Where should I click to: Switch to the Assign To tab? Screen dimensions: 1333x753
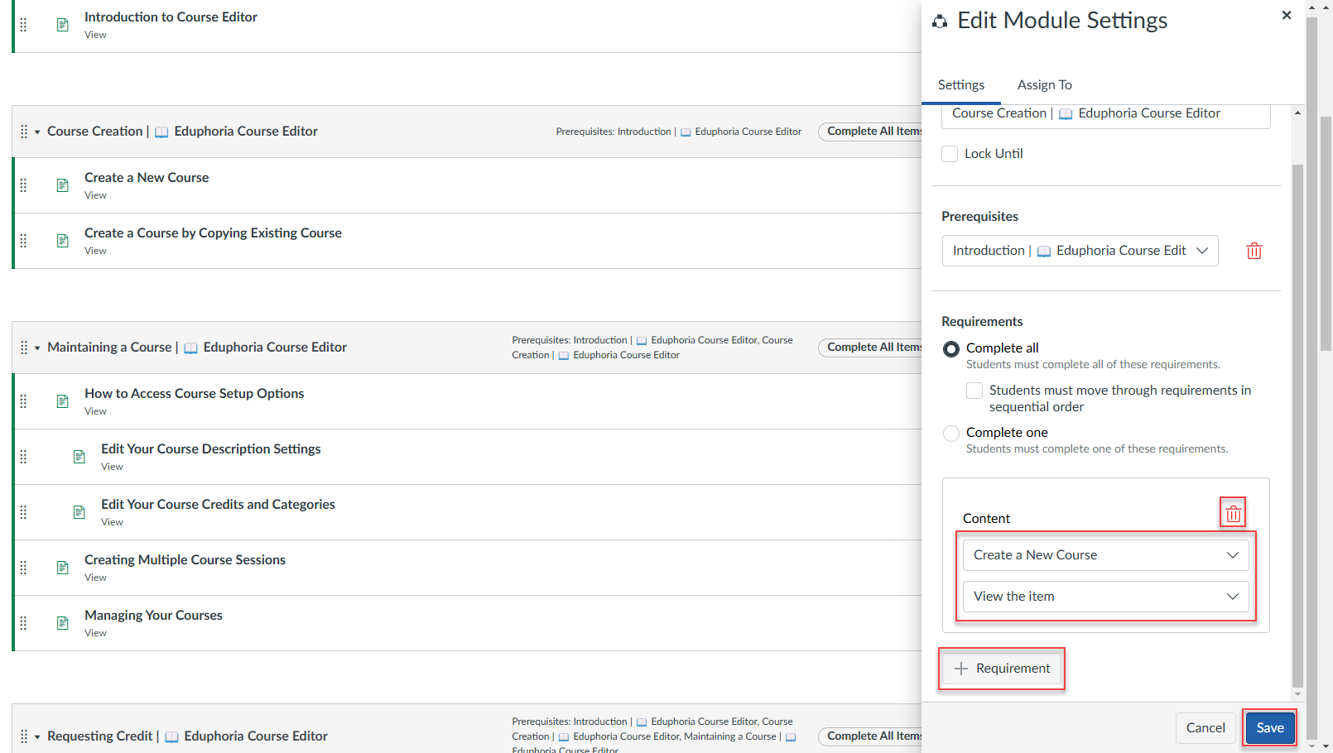pos(1044,85)
